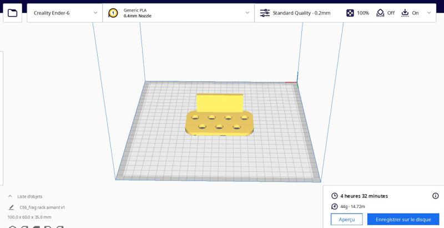Click the extruder 1 badge icon
The height and width of the screenshot is (228, 444).
pos(113,13)
